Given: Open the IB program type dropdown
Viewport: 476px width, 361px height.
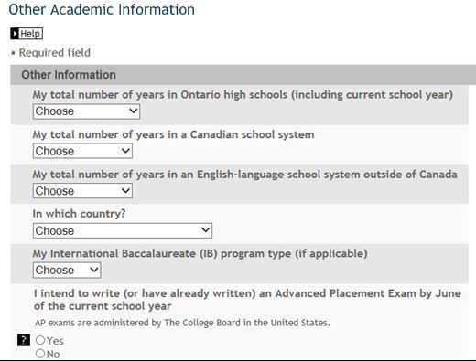Looking at the screenshot, I should (67, 271).
